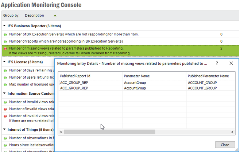Sort by Published Report Id column header
The width and height of the screenshot is (240, 154).
(90, 76)
